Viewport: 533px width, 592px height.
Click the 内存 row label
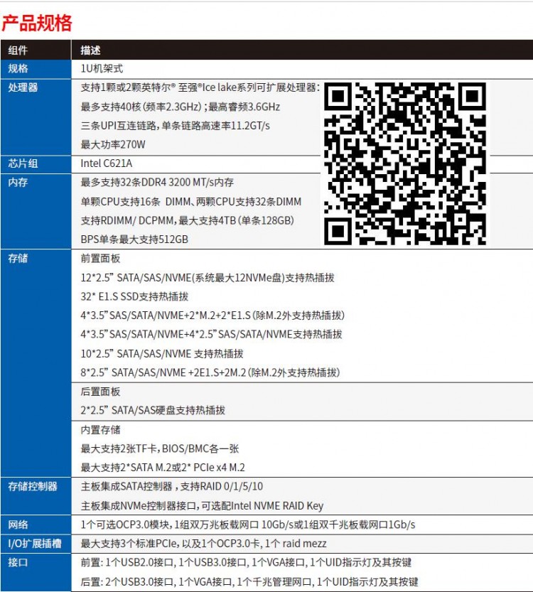click(x=18, y=183)
